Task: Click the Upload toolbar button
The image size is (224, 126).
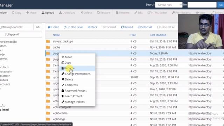Action: (x=48, y=13)
